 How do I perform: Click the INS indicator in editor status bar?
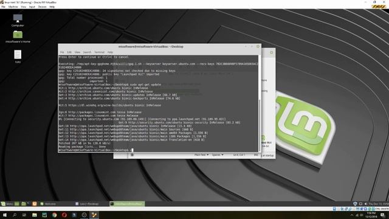pos(256,155)
